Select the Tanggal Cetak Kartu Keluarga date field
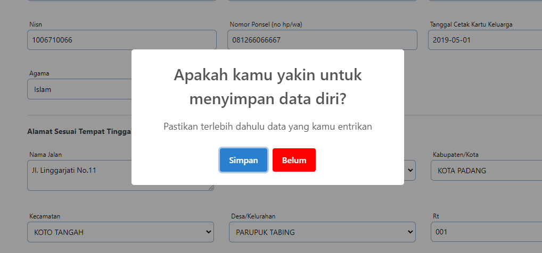This screenshot has width=542, height=253. [x=484, y=40]
